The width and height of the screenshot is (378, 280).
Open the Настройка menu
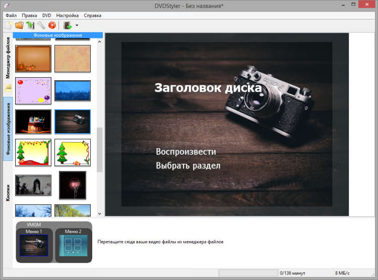click(67, 16)
